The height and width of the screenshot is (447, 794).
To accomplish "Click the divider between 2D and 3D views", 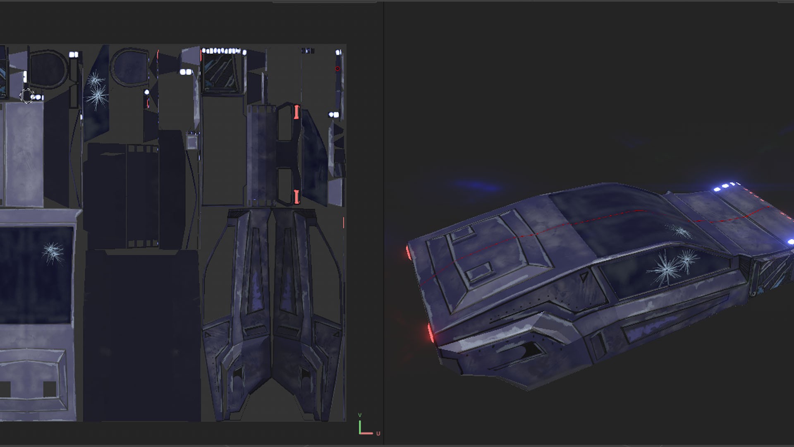I will tap(383, 223).
